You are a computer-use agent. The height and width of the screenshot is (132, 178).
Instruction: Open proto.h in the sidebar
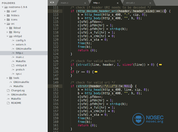[20, 70]
